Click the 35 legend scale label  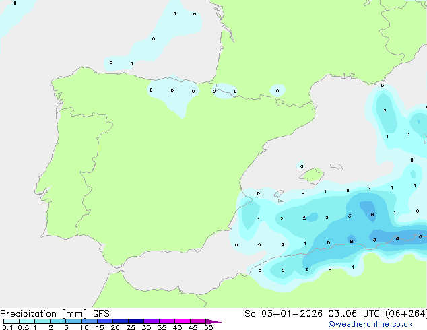(x=162, y=327)
